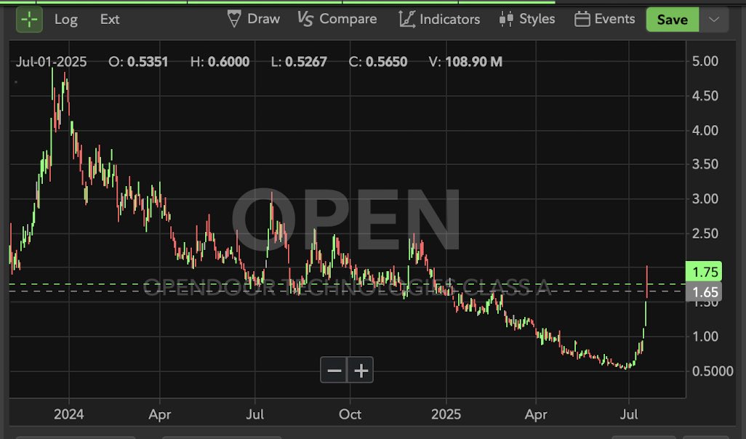Click the Events calendar icon
This screenshot has height=439, width=746.
coord(582,19)
